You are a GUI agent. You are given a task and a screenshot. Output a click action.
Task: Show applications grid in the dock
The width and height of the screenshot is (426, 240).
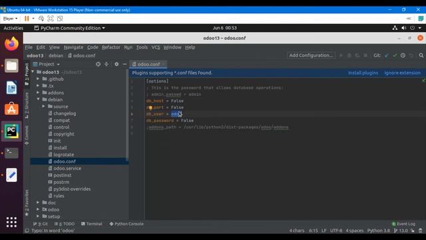pyautogui.click(x=11, y=222)
